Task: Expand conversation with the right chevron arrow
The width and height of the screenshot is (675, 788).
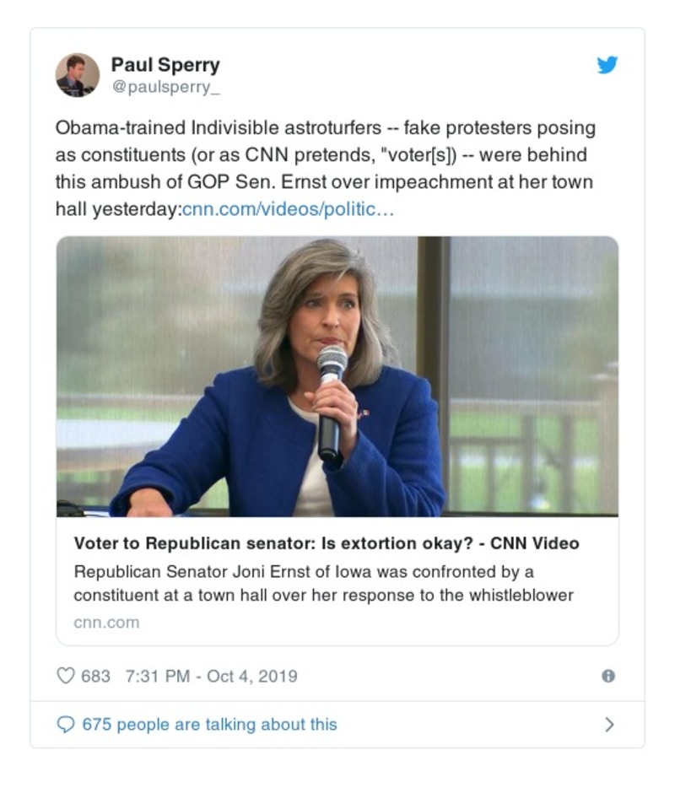Action: pyautogui.click(x=609, y=724)
